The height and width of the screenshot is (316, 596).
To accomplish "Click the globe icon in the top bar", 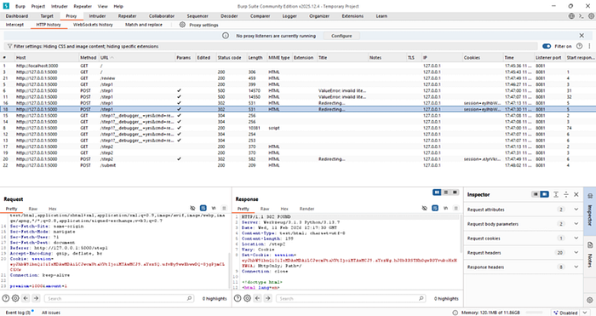I will click(571, 16).
